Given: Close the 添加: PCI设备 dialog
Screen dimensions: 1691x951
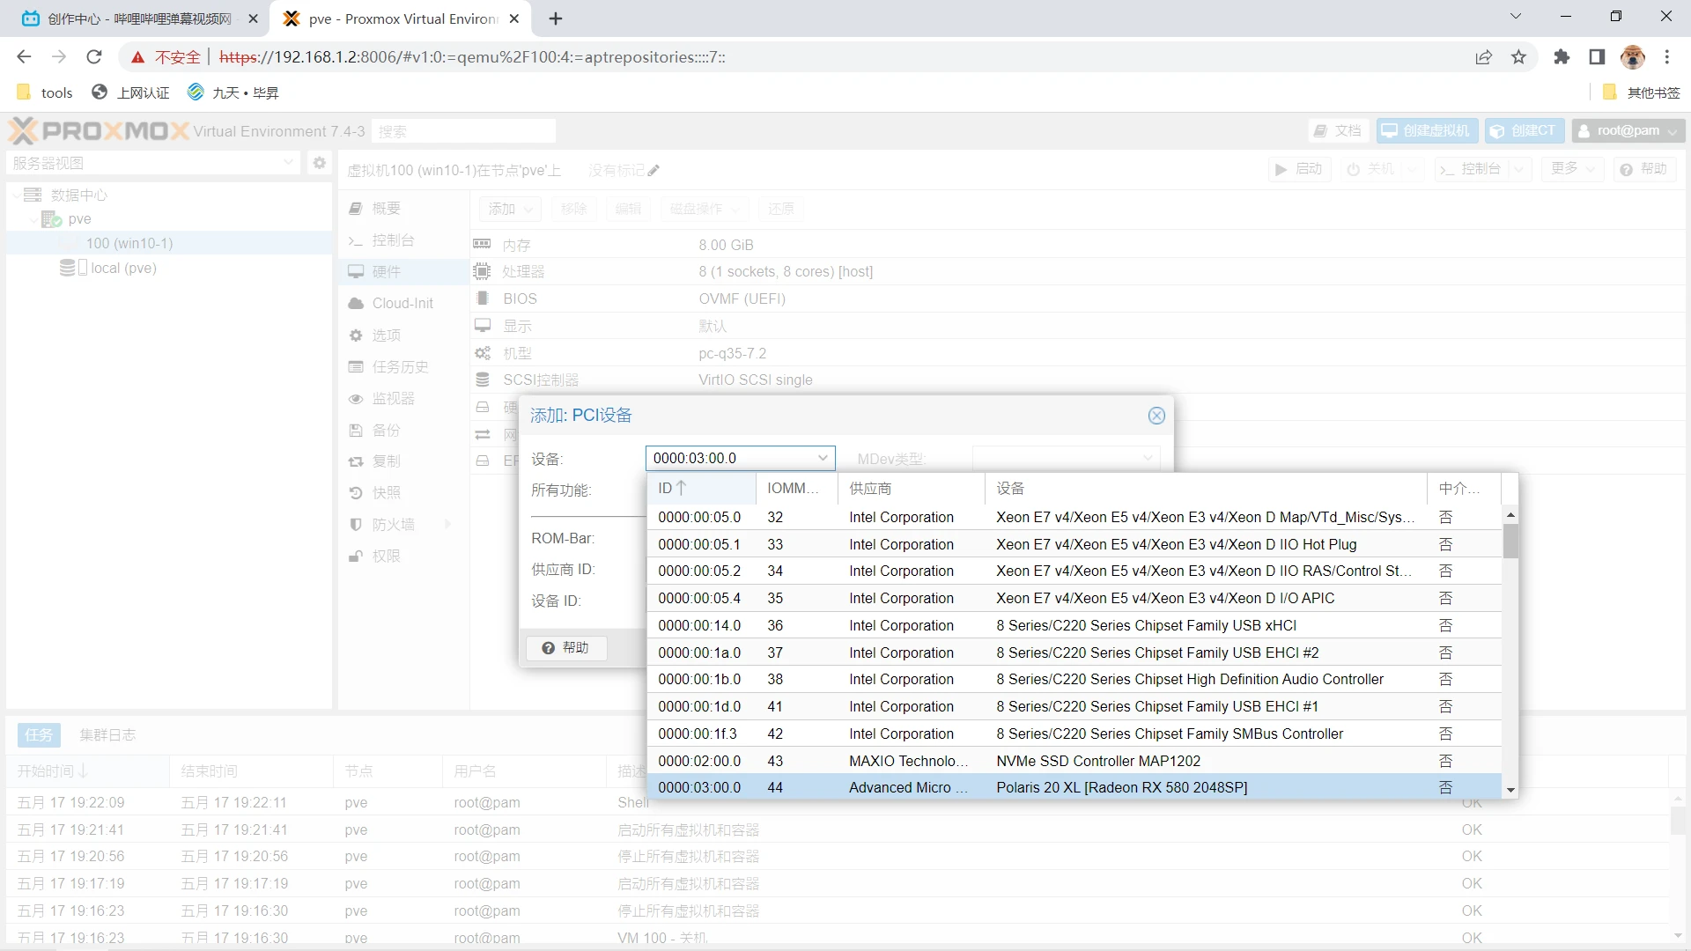Looking at the screenshot, I should point(1156,416).
